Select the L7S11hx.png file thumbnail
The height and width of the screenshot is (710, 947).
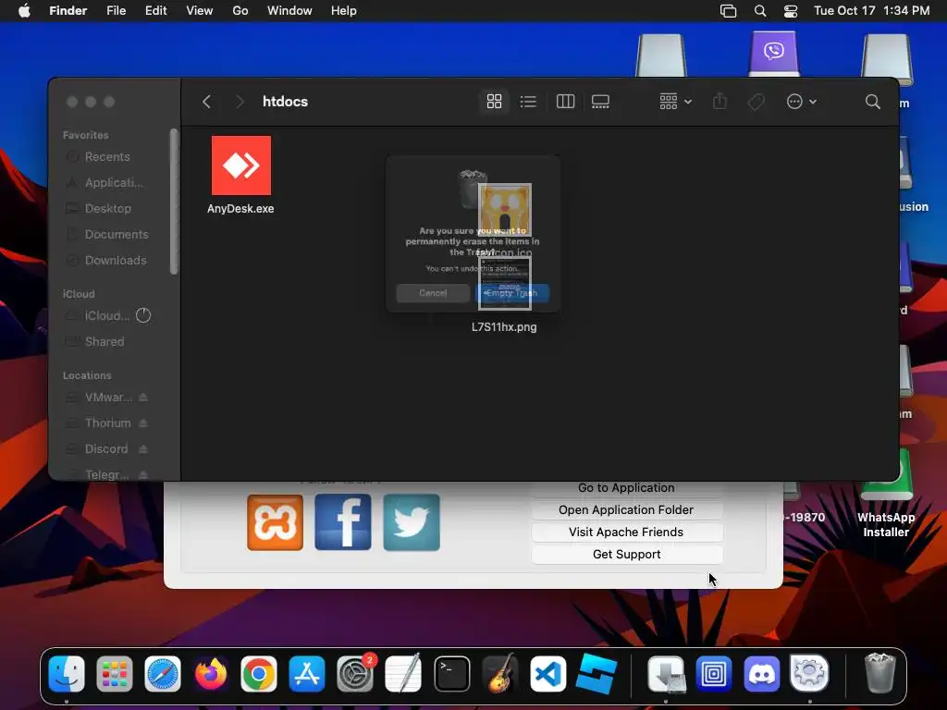coord(505,284)
